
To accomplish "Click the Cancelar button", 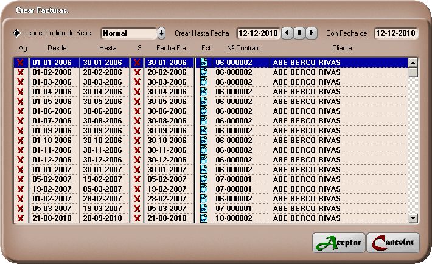I will coord(392,242).
